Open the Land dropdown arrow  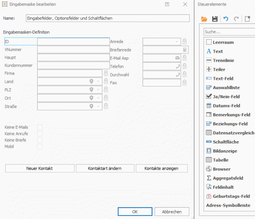click(98, 81)
